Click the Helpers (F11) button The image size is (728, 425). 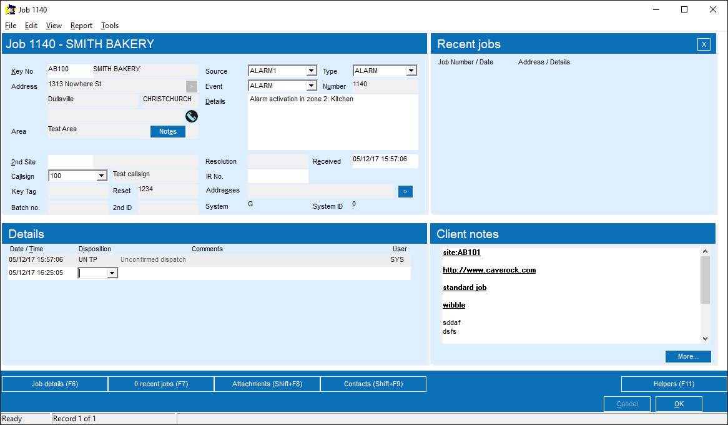(x=674, y=384)
